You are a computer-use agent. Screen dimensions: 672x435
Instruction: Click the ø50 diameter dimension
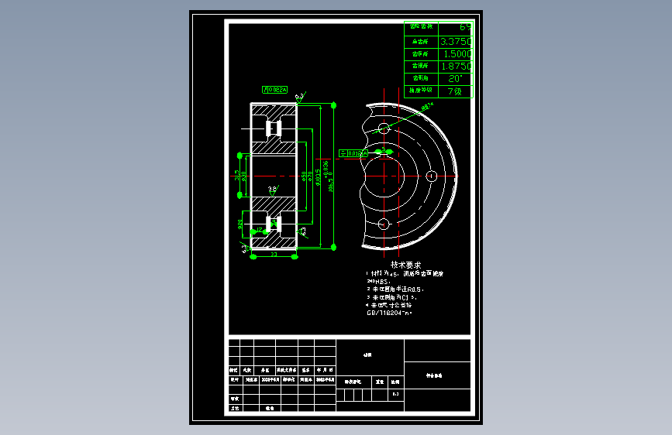pos(304,176)
